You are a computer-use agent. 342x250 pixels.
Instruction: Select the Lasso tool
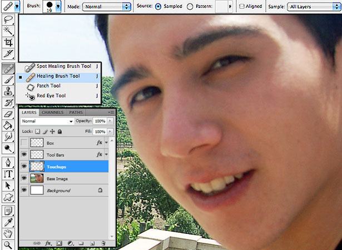tap(8, 20)
